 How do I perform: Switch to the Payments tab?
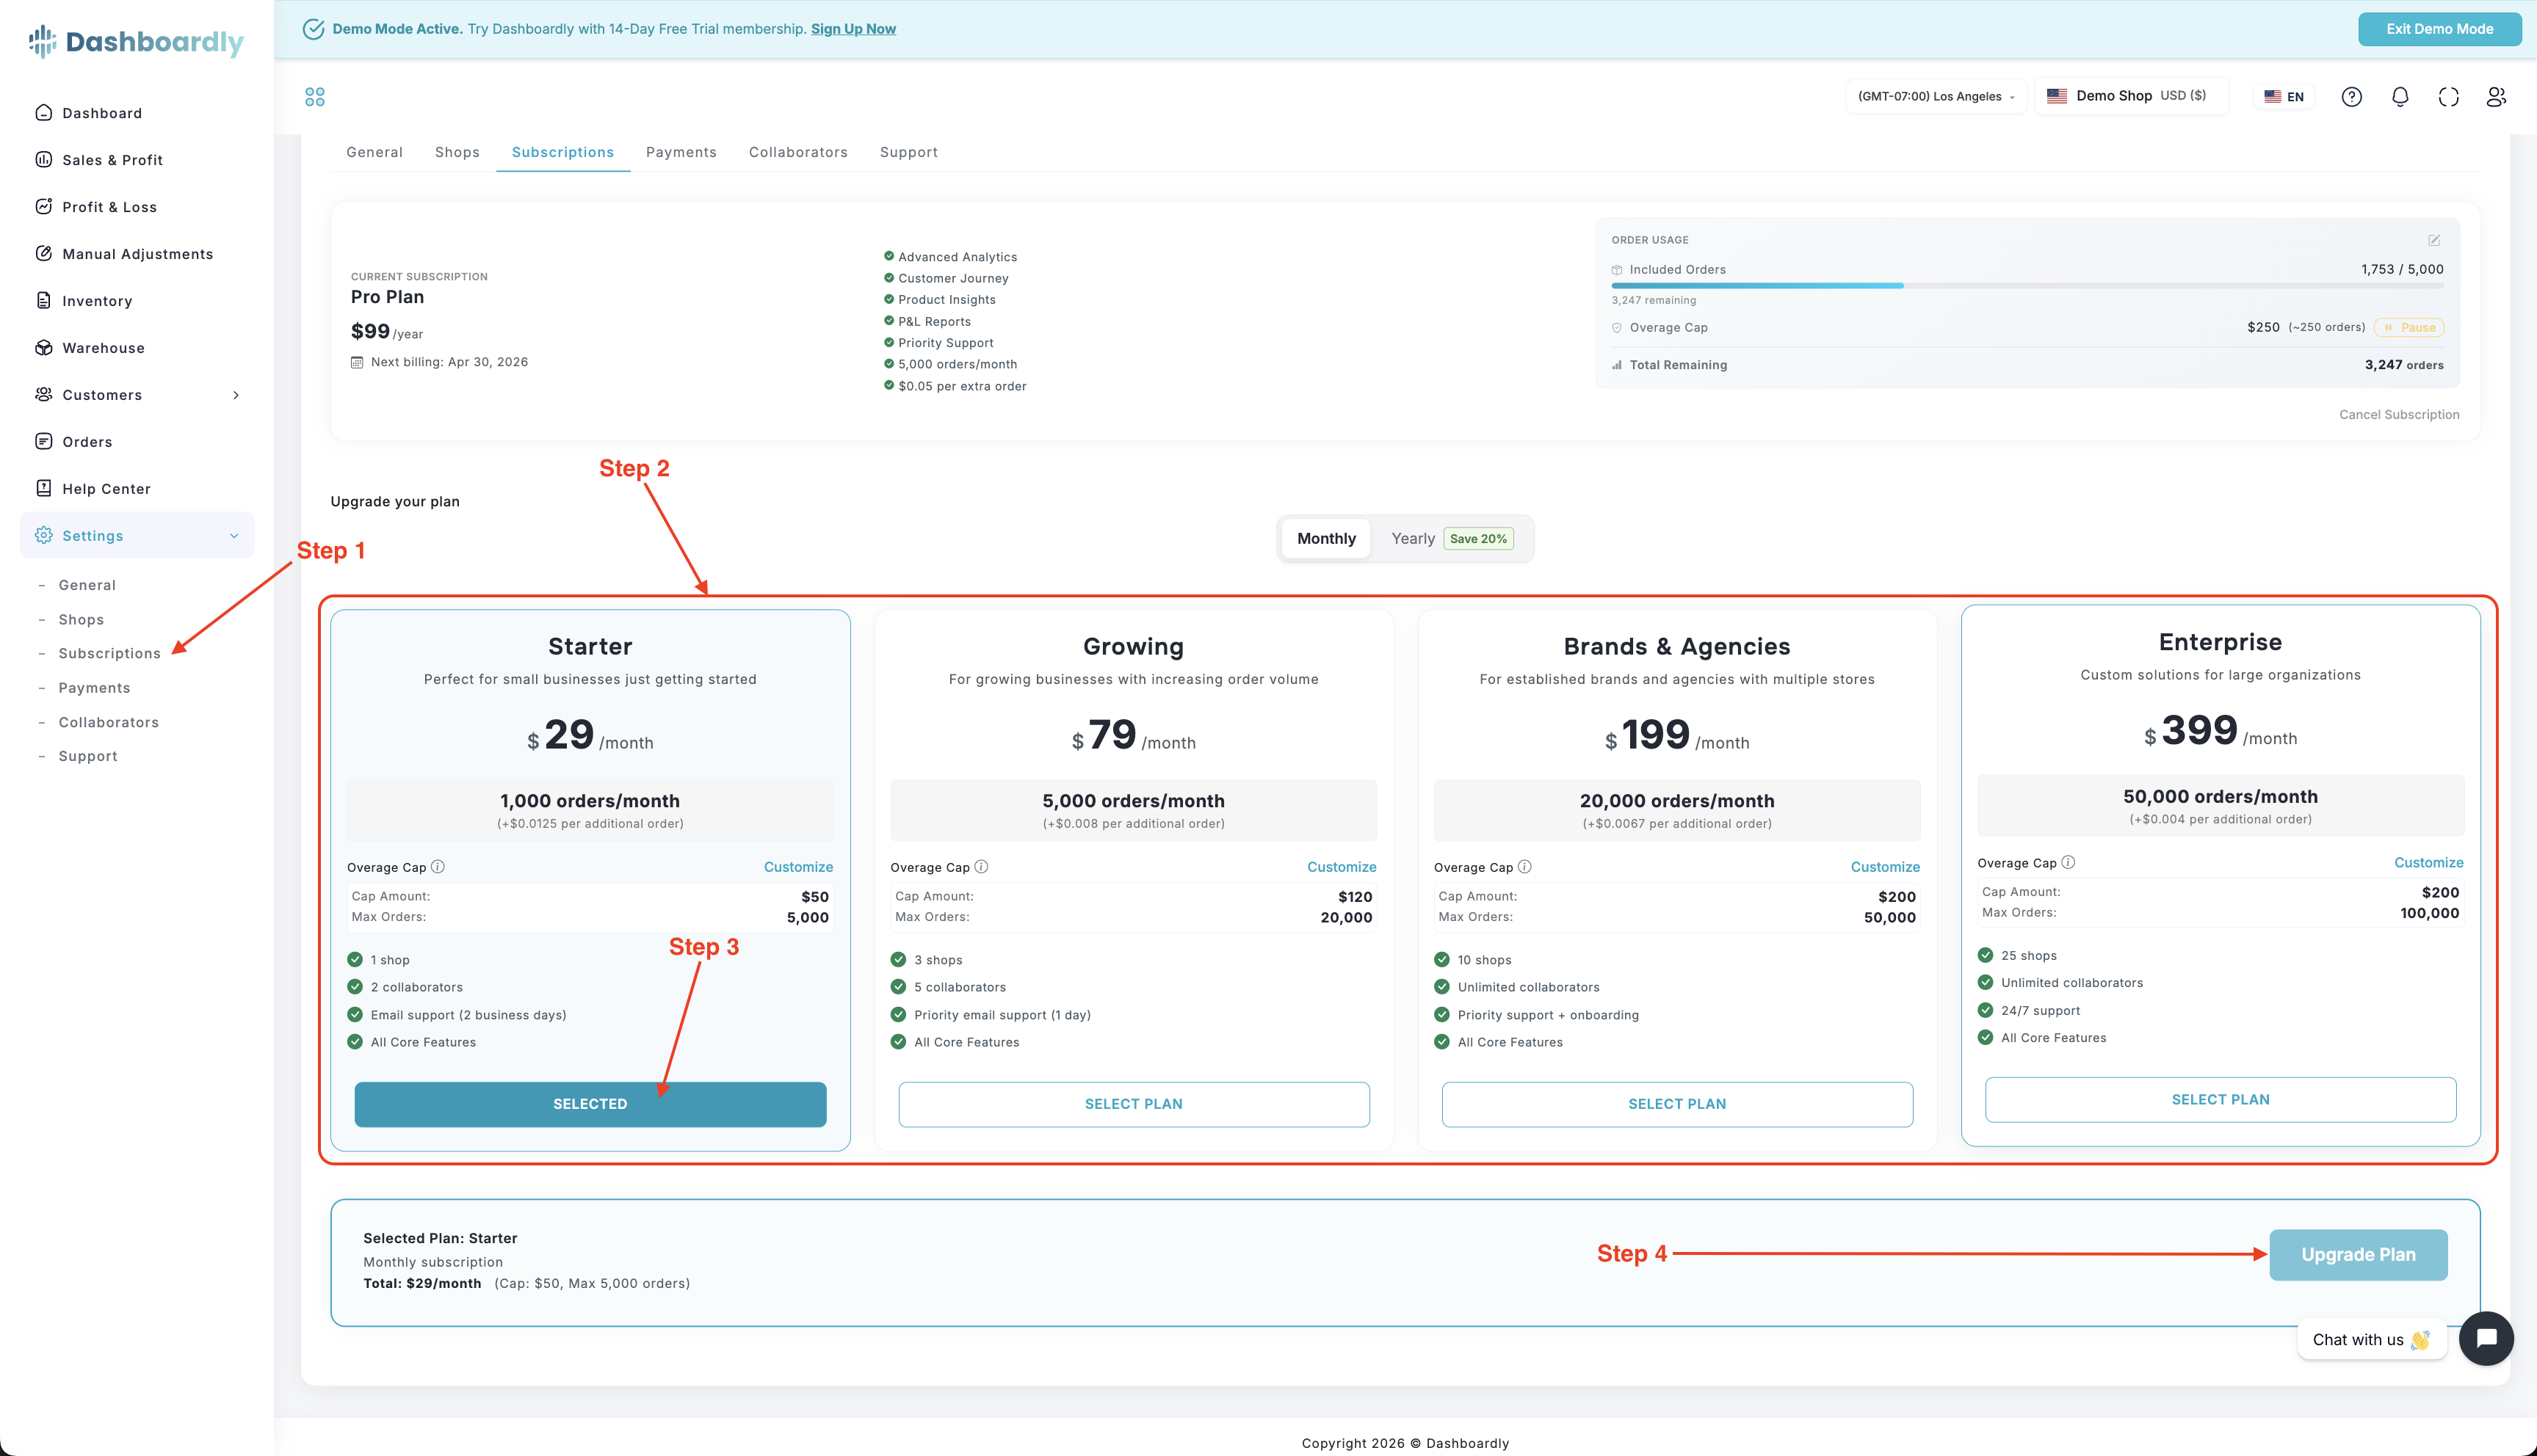click(x=680, y=152)
